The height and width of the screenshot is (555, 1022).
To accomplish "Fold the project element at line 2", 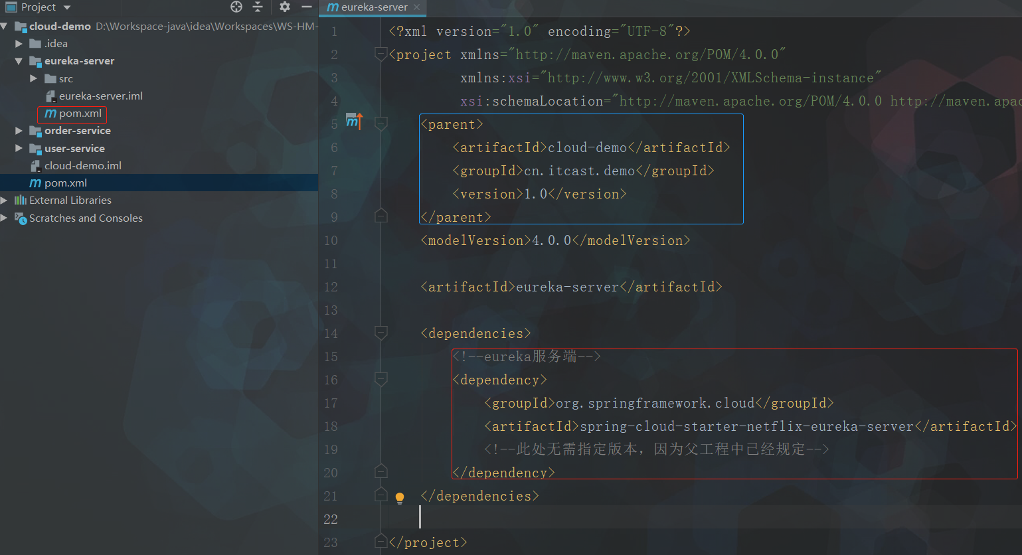I will click(x=381, y=53).
